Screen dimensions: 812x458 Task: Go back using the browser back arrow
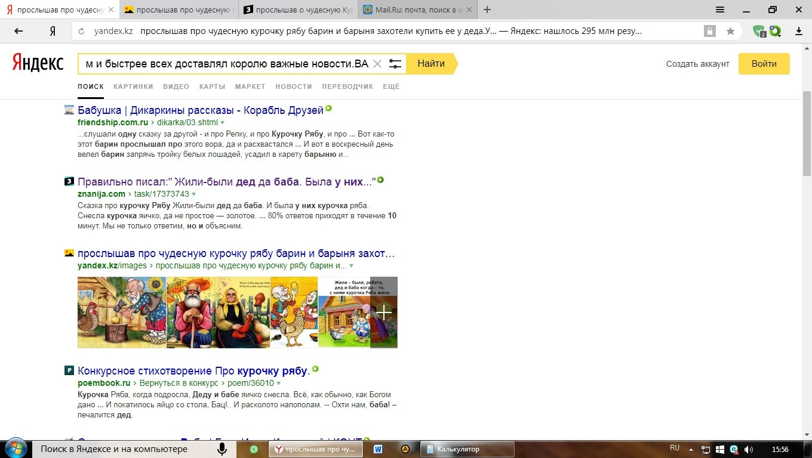19,32
